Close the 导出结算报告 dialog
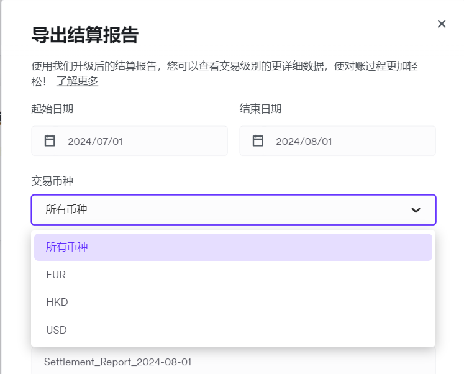This screenshot has width=464, height=374. tap(442, 24)
